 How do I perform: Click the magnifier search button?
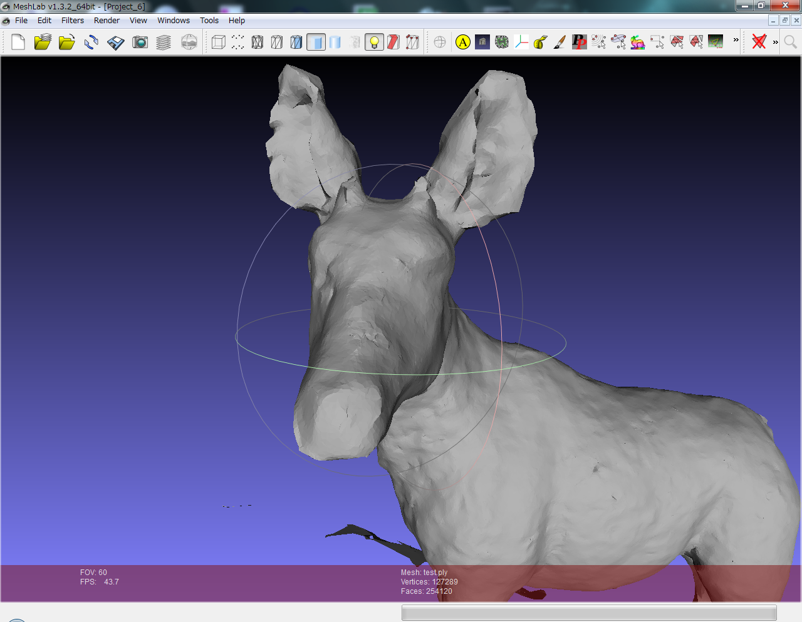(790, 42)
